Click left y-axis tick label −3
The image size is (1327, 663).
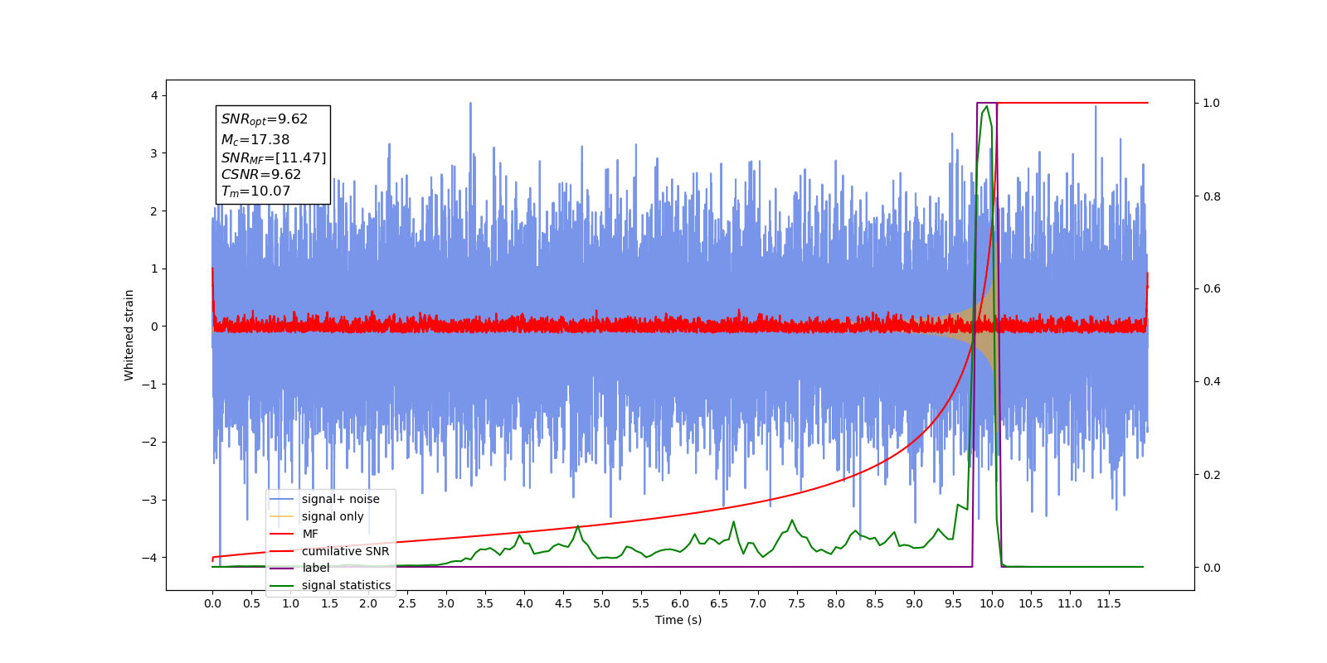[150, 500]
